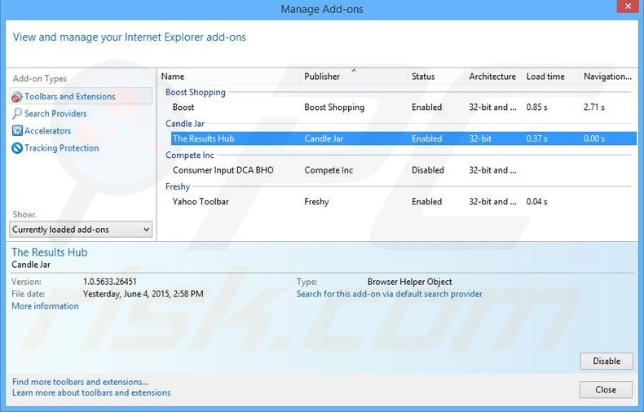Click the Accelerators icon
Image resolution: width=644 pixels, height=412 pixels.
pyautogui.click(x=17, y=130)
